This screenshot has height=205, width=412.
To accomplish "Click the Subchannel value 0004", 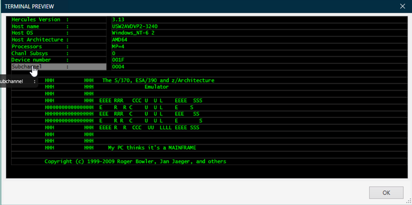I will 118,67.
